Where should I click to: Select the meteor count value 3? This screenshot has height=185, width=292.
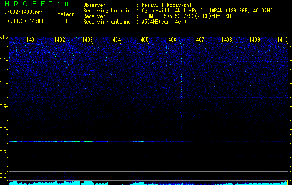(66, 21)
